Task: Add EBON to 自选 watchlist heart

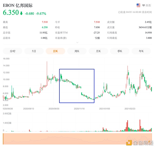Action: click(146, 5)
